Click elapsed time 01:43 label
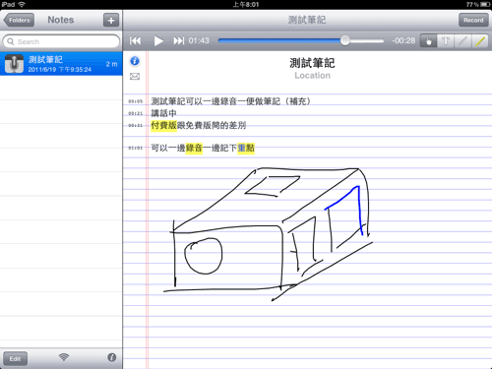The width and height of the screenshot is (492, 369). (x=199, y=40)
